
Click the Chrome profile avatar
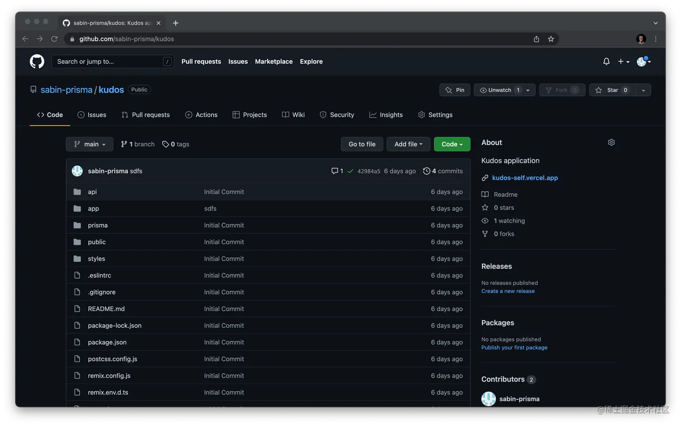tap(641, 39)
